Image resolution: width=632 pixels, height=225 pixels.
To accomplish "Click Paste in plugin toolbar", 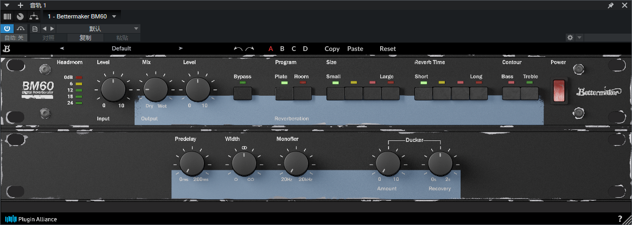I will pyautogui.click(x=355, y=49).
